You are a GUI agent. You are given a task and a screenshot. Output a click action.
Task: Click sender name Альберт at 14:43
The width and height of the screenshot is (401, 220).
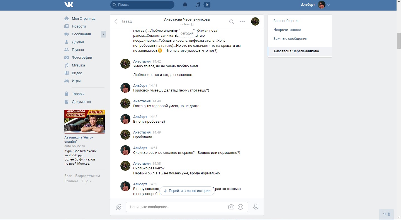pyautogui.click(x=140, y=86)
